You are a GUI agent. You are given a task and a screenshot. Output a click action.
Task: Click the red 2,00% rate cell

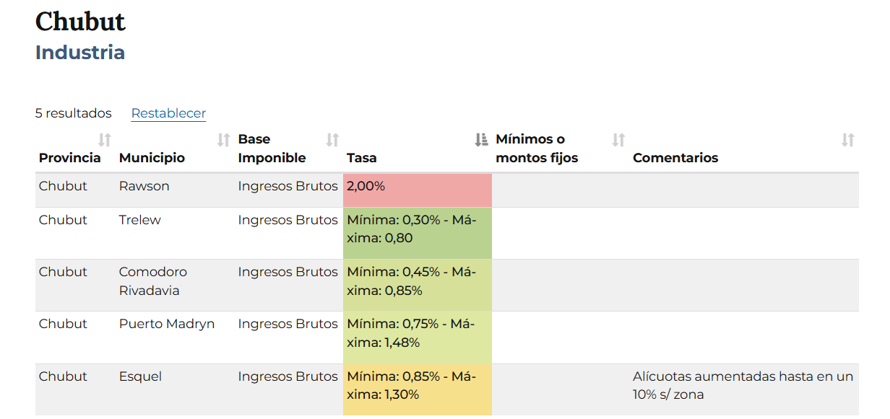point(417,190)
